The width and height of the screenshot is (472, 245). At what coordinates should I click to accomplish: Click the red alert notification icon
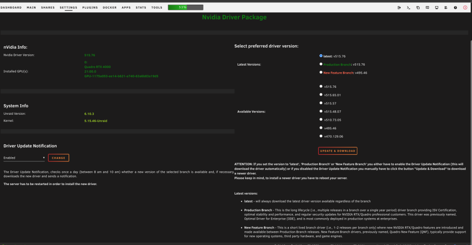(465, 8)
